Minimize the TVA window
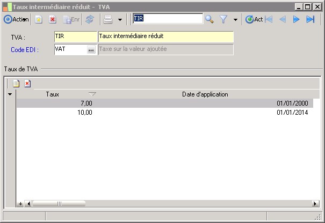Image resolution: width=325 pixels, height=223 pixels. [x=299, y=7]
